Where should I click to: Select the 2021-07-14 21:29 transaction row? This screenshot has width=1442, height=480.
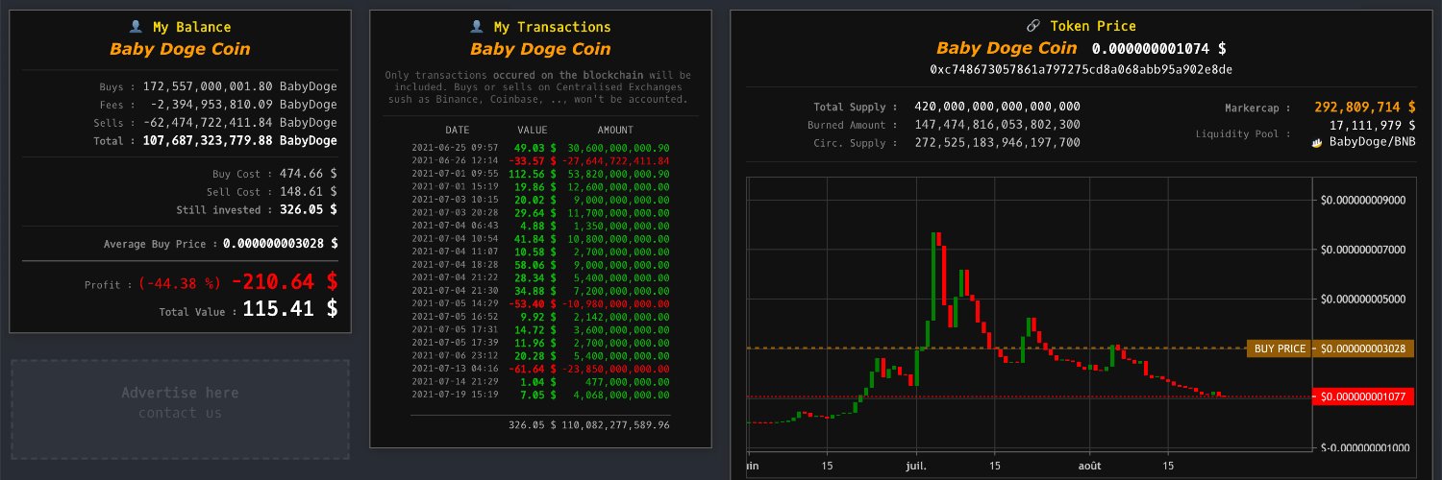pyautogui.click(x=540, y=381)
